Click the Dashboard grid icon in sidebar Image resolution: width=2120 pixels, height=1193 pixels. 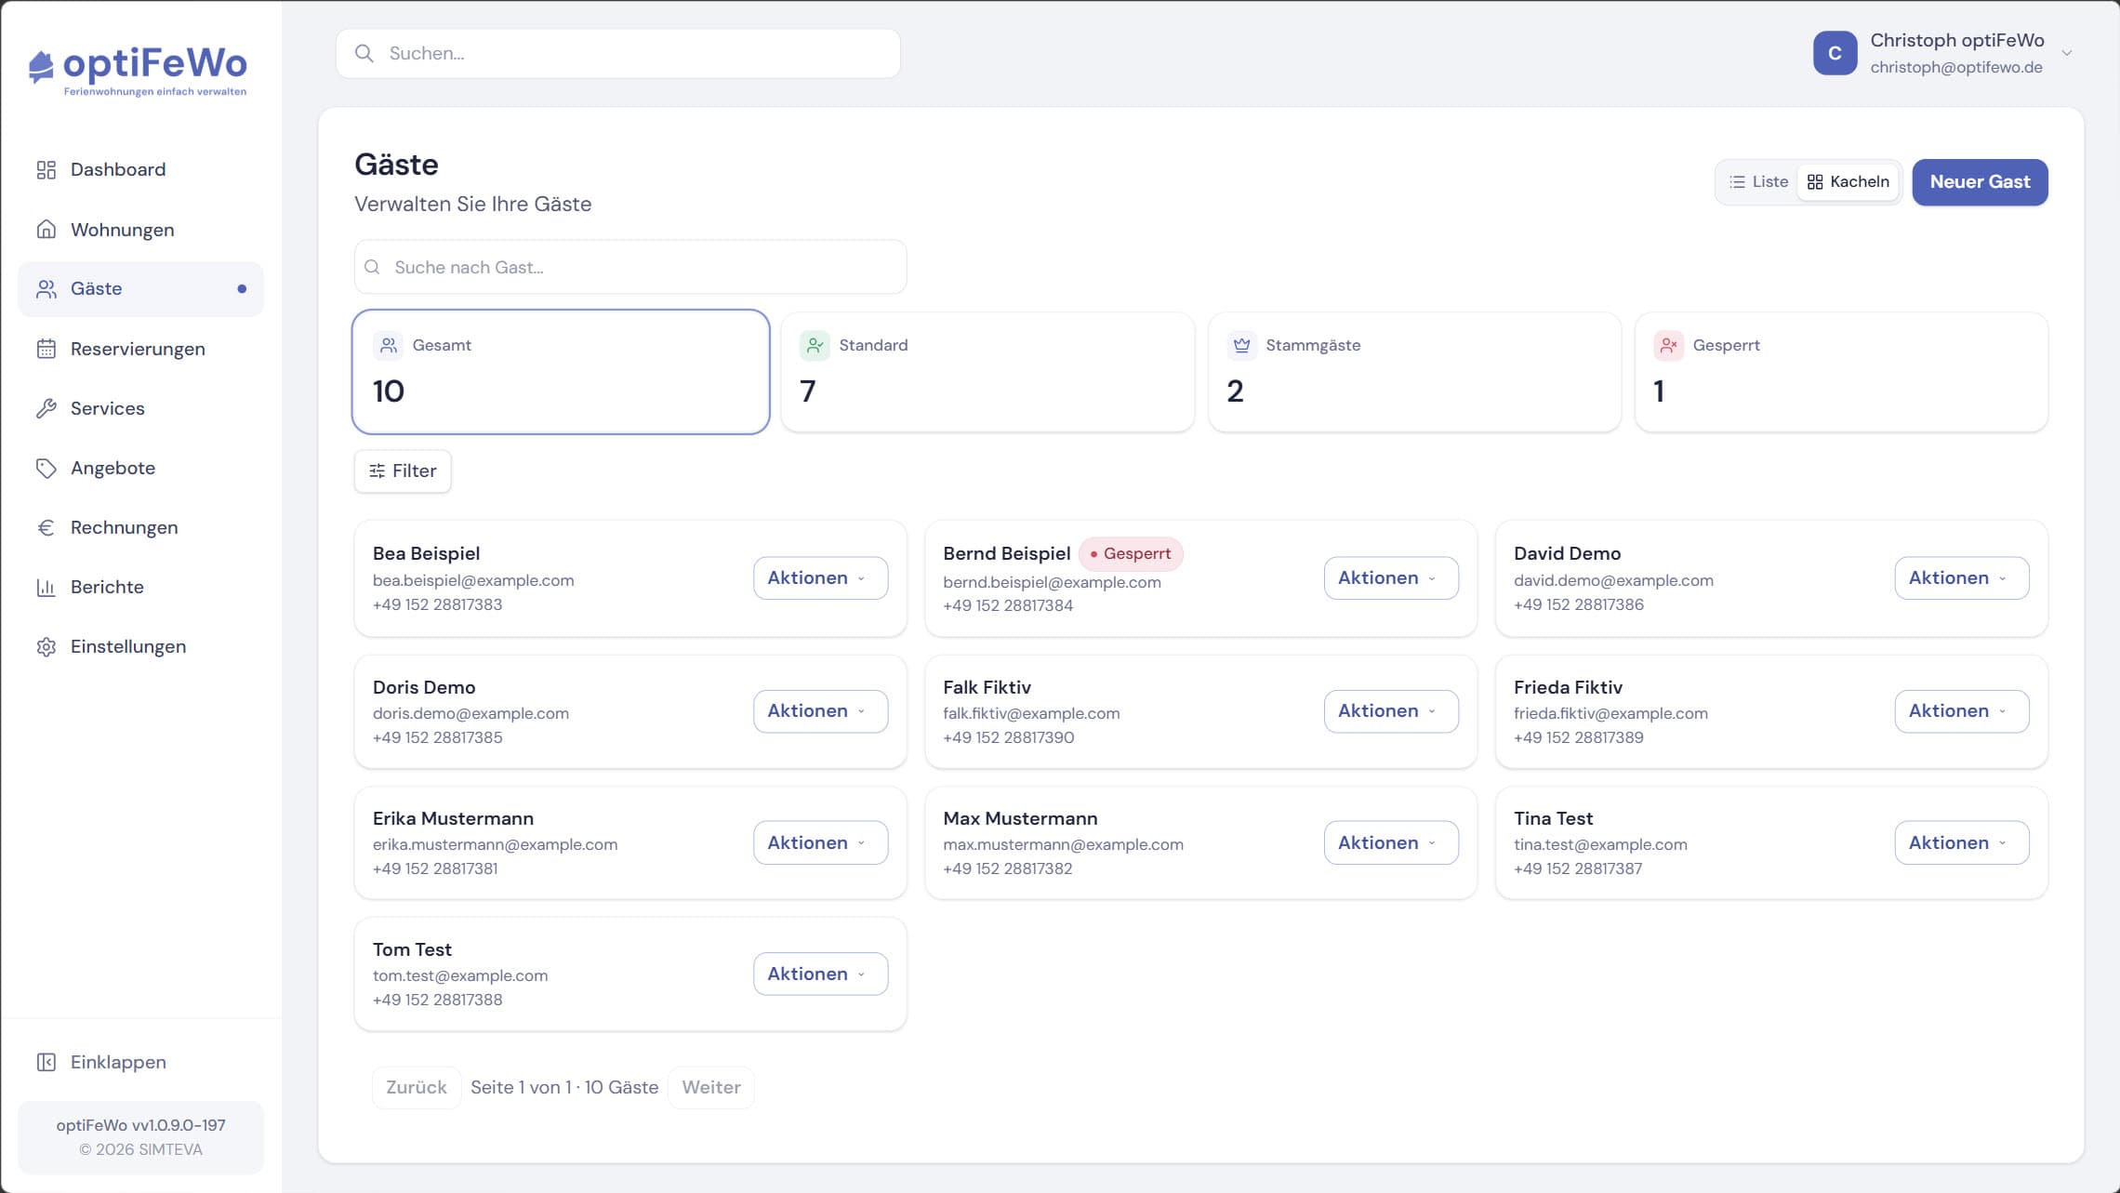point(46,170)
